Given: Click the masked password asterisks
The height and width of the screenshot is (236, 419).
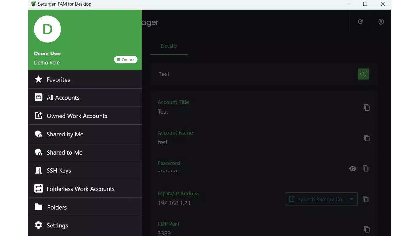Looking at the screenshot, I should (167, 172).
